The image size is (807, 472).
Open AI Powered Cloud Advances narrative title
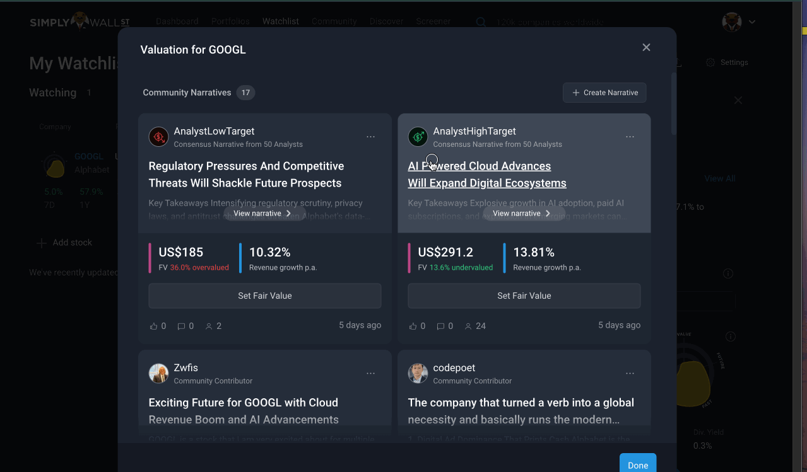coord(487,175)
